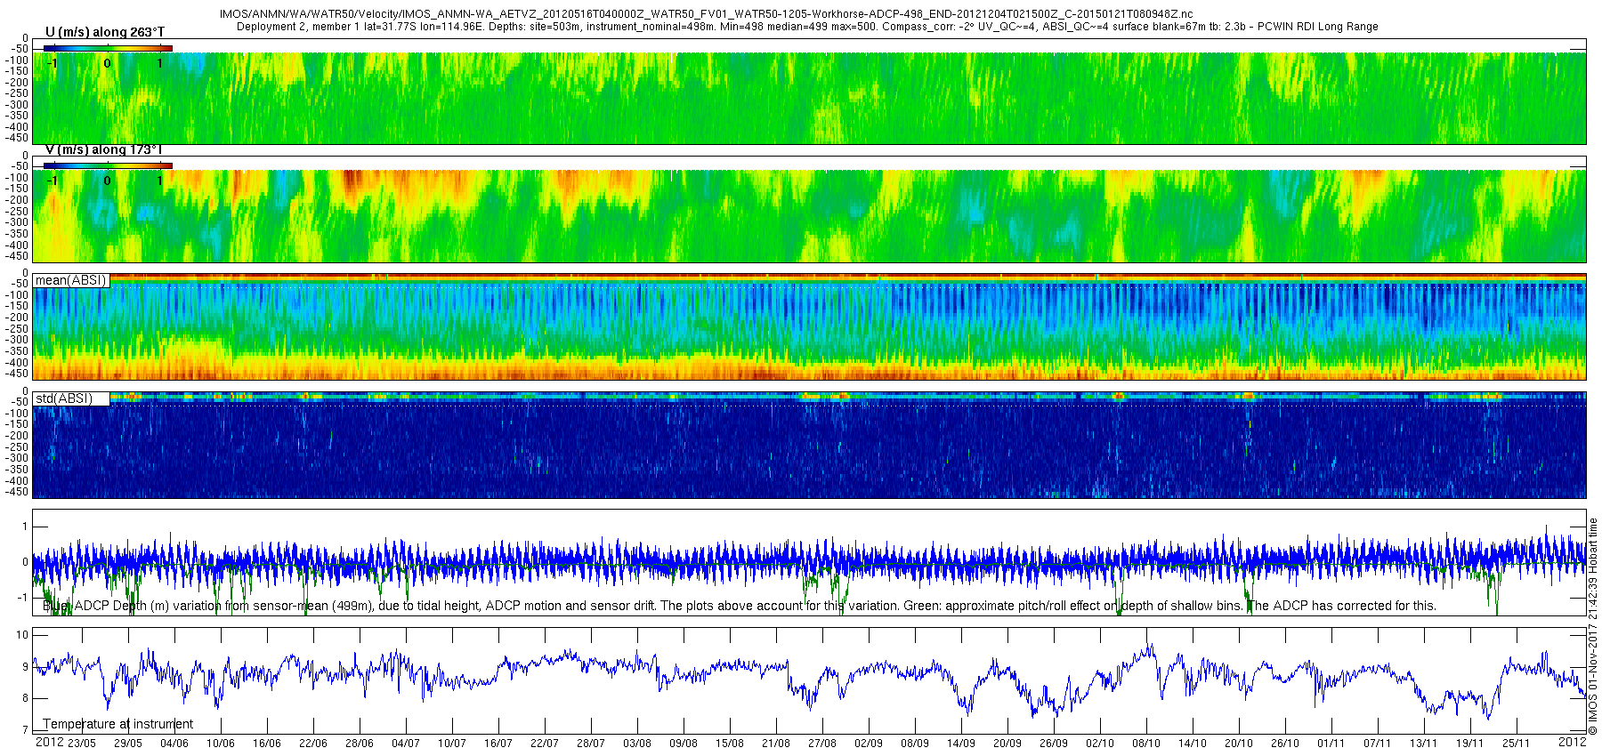
Task: Click the '08/09' date tick label
Action: 915,744
